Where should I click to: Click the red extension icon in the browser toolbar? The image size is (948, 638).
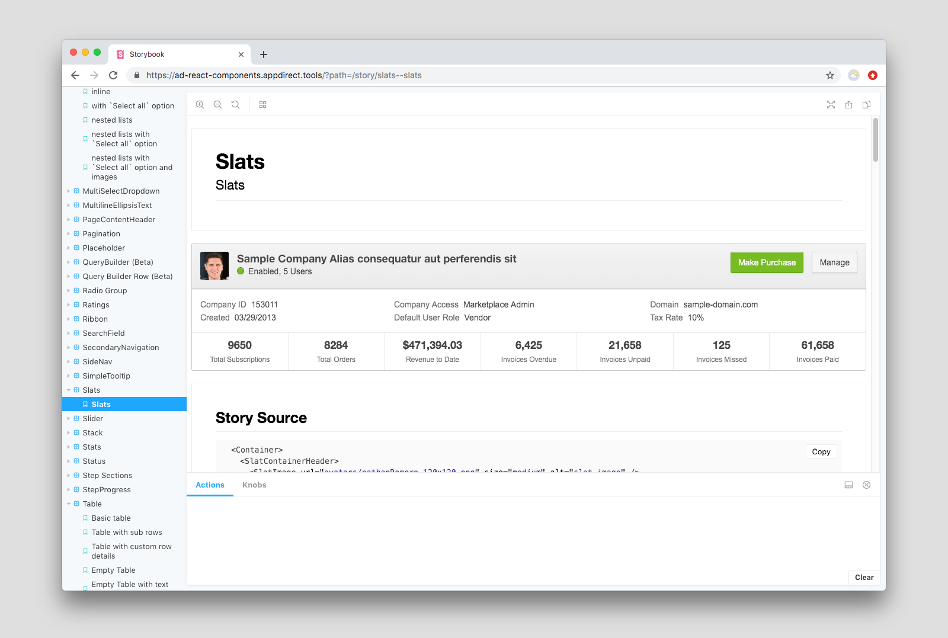tap(873, 75)
